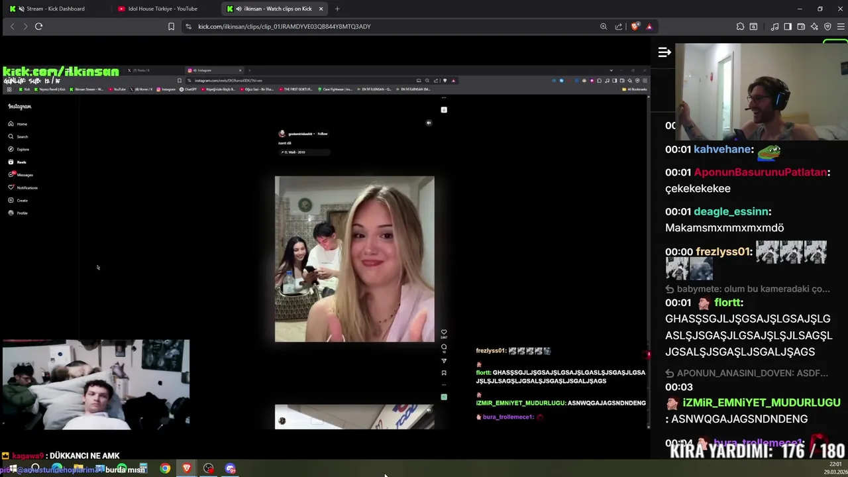Viewport: 848px width, 477px height.
Task: Bookmark this page via the bookmark icon
Action: [x=171, y=26]
